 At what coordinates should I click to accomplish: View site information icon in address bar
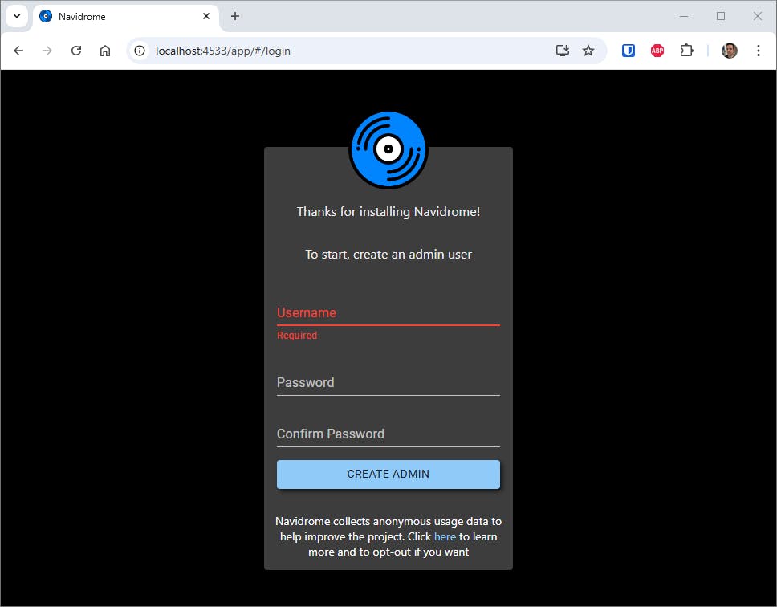(x=140, y=51)
